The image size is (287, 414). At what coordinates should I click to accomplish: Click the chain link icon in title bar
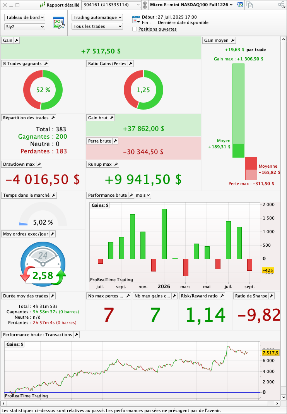tap(145, 5)
